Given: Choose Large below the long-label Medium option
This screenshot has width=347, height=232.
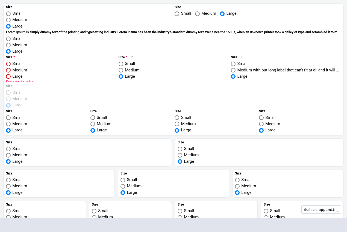Looking at the screenshot, I should (x=233, y=77).
